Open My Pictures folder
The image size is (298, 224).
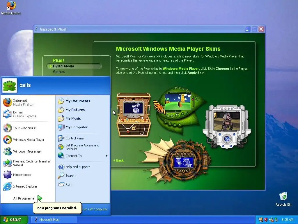click(x=83, y=110)
